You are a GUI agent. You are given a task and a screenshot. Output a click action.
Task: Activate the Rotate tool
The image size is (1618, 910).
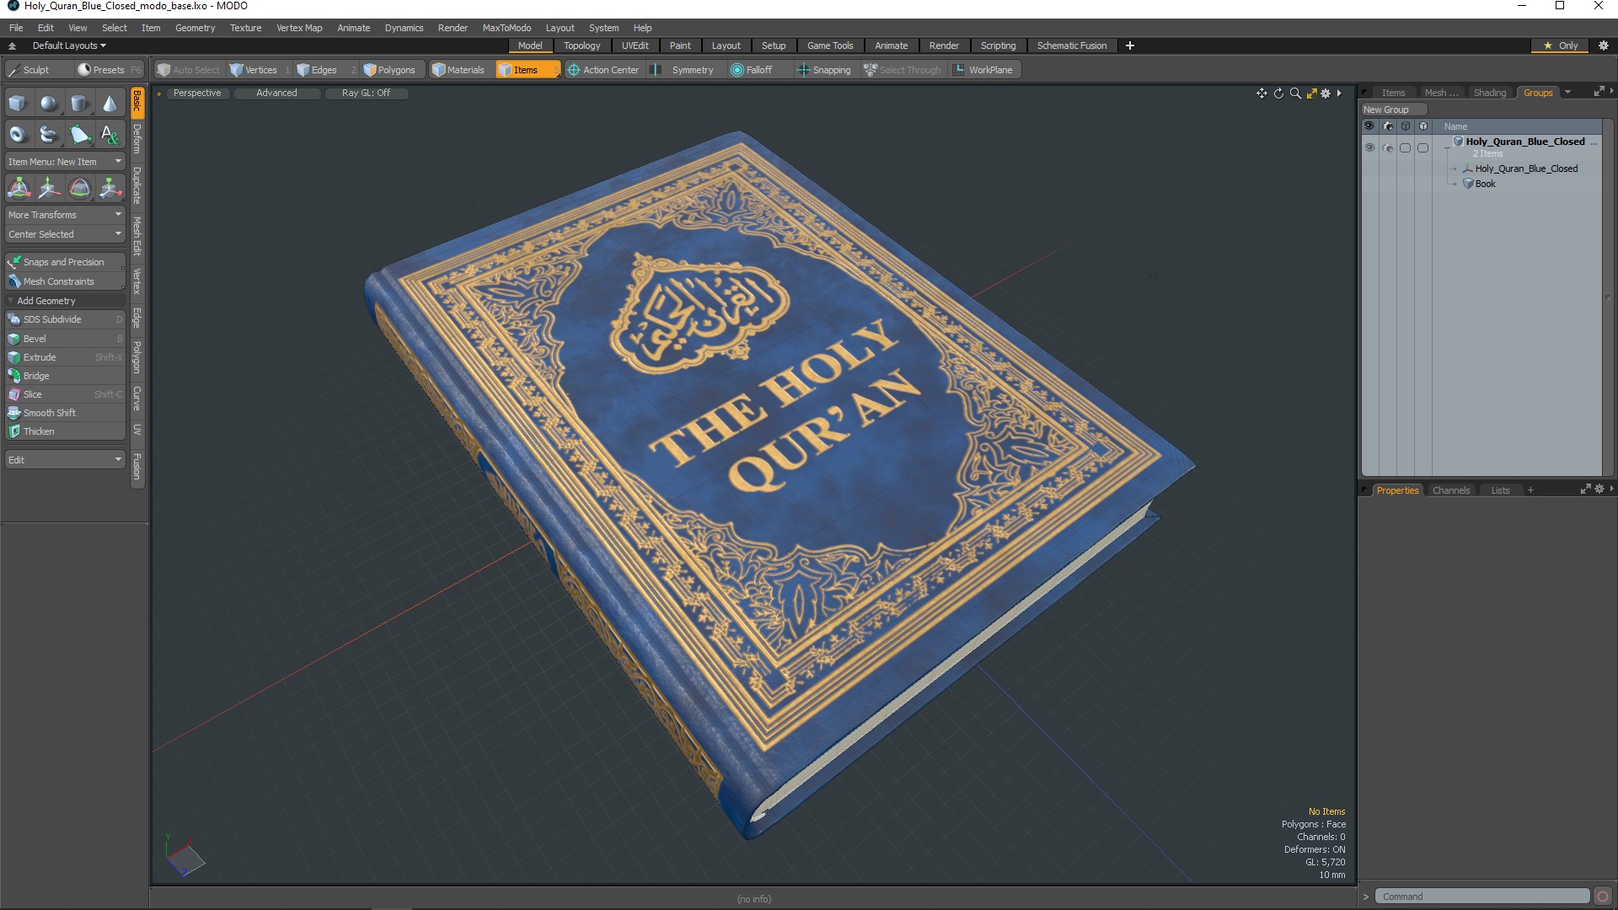[79, 188]
